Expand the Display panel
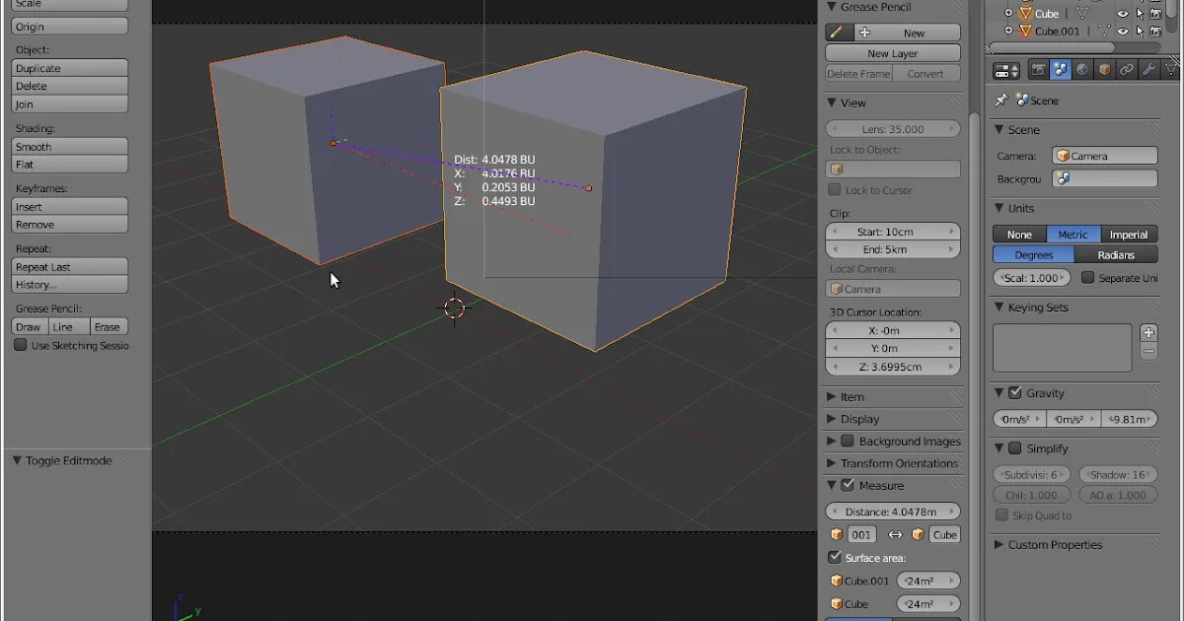1184x621 pixels. 832,419
